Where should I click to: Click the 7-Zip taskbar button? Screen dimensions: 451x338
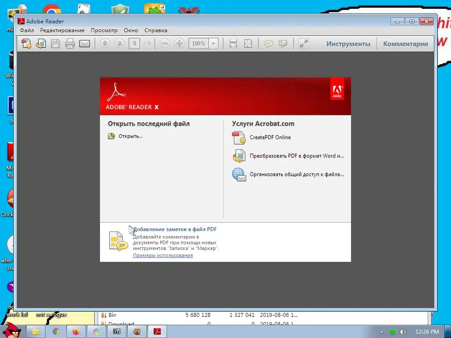[116, 332]
